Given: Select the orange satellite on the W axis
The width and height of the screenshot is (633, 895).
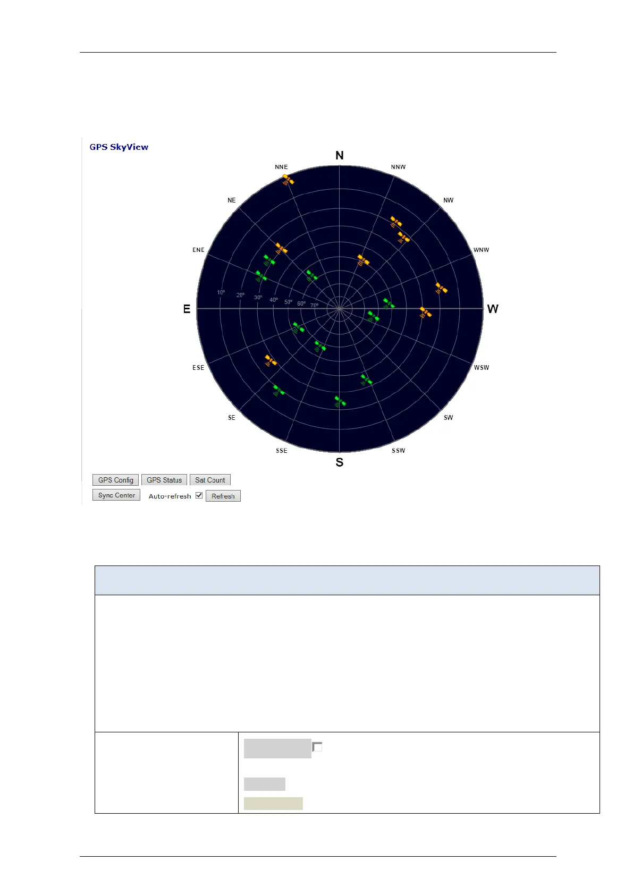Looking at the screenshot, I should click(426, 313).
